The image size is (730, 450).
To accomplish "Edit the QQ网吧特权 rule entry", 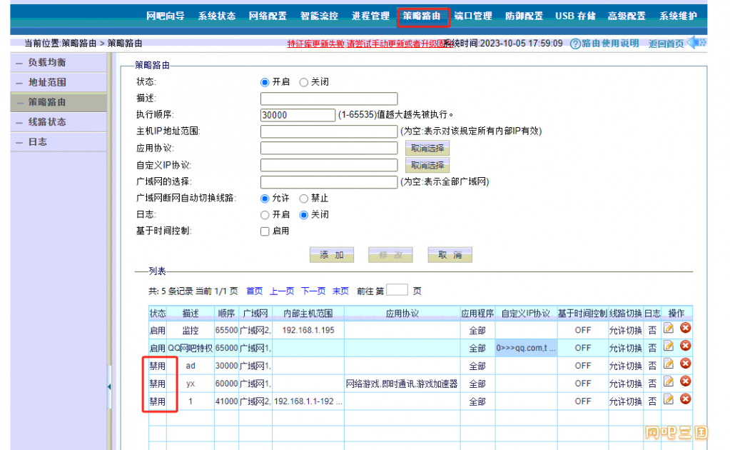I will (669, 346).
